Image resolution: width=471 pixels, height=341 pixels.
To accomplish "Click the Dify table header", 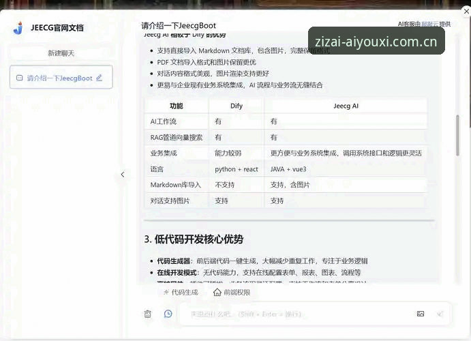I will [237, 106].
